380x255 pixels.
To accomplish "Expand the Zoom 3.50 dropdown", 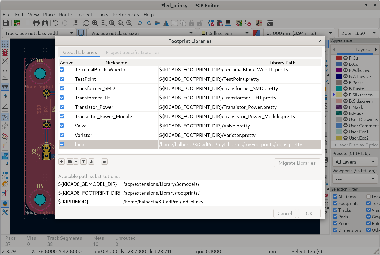I will click(x=358, y=33).
